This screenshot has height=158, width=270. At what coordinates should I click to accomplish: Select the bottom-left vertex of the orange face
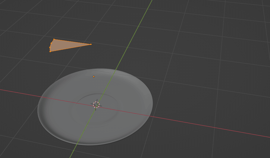(x=50, y=52)
